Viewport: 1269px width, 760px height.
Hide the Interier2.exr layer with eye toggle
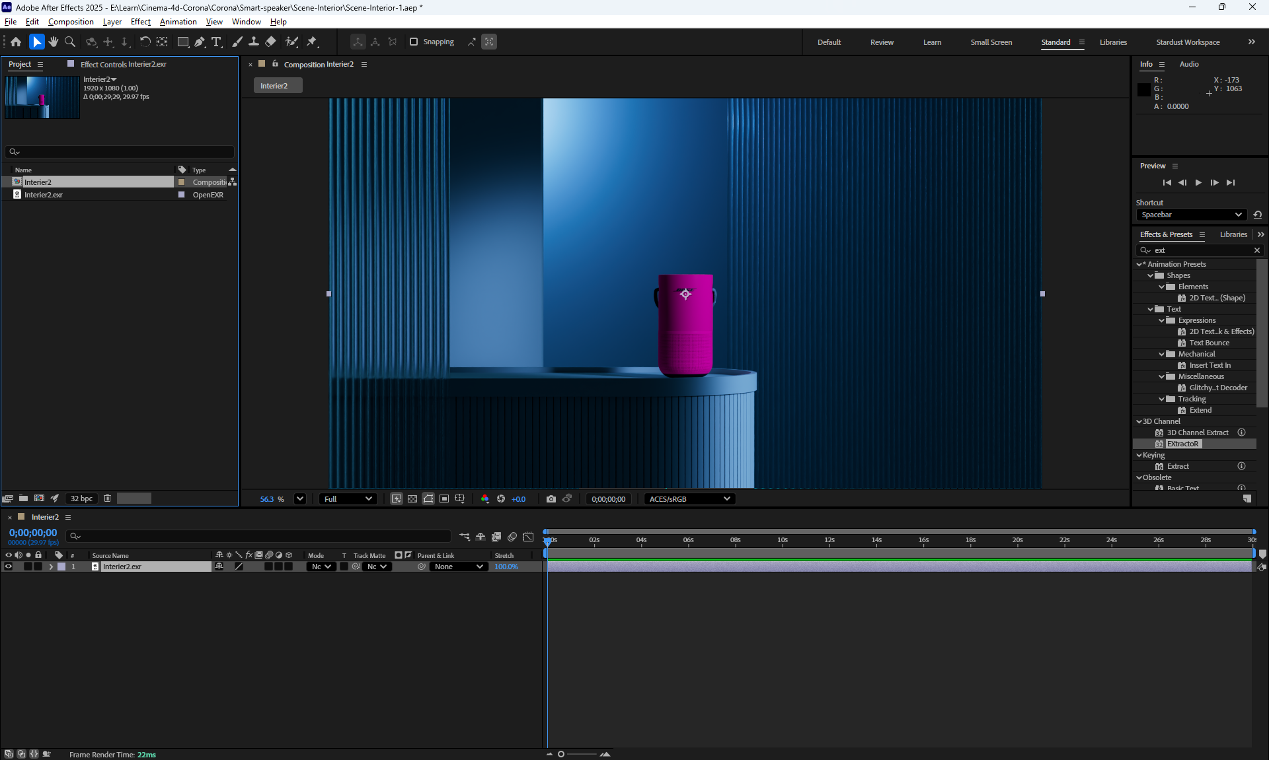coord(9,567)
